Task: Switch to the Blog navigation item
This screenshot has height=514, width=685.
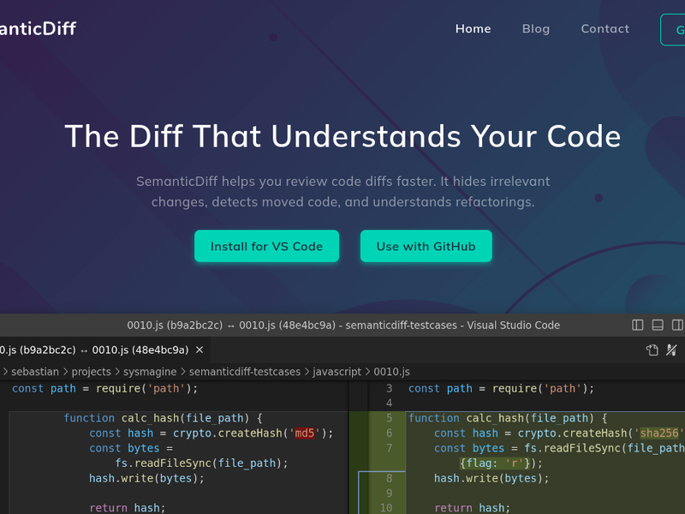Action: pyautogui.click(x=536, y=28)
